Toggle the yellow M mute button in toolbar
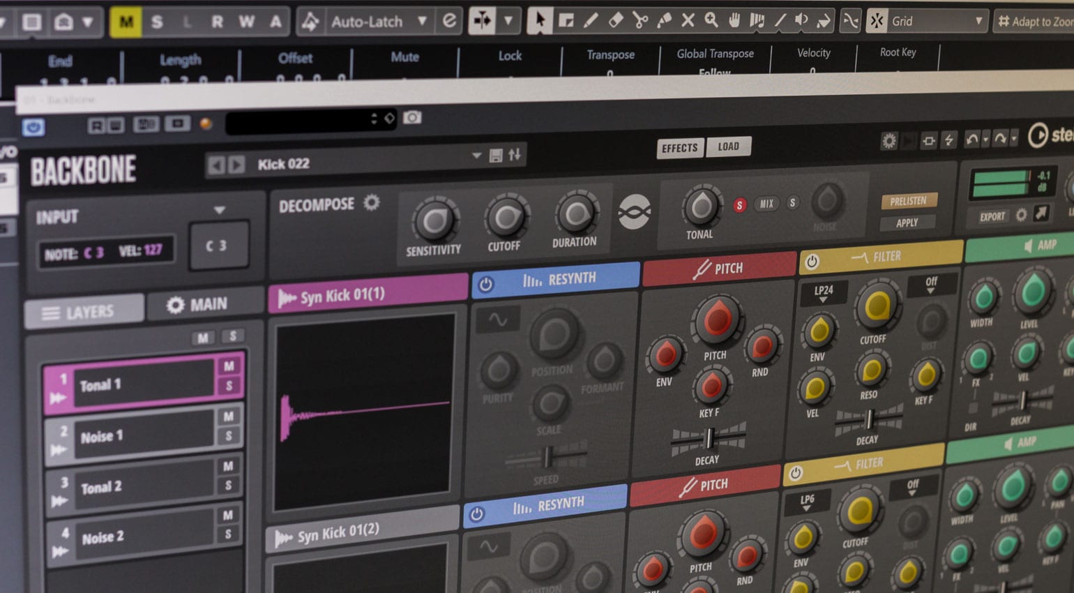1074x593 pixels. click(x=126, y=22)
